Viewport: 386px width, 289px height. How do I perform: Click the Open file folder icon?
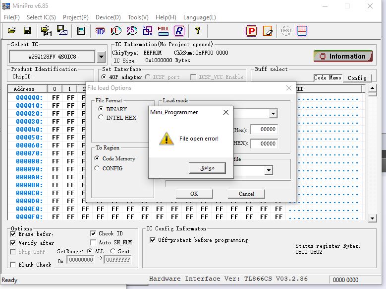[x=11, y=31]
